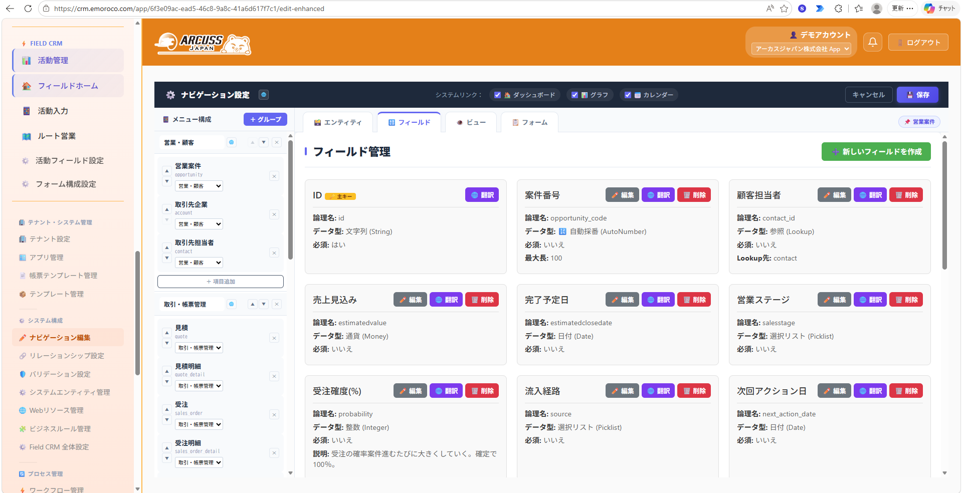Move 営業案件 item down
Image resolution: width=962 pixels, height=493 pixels.
(167, 181)
